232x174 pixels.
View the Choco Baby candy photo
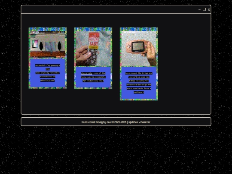(93, 48)
